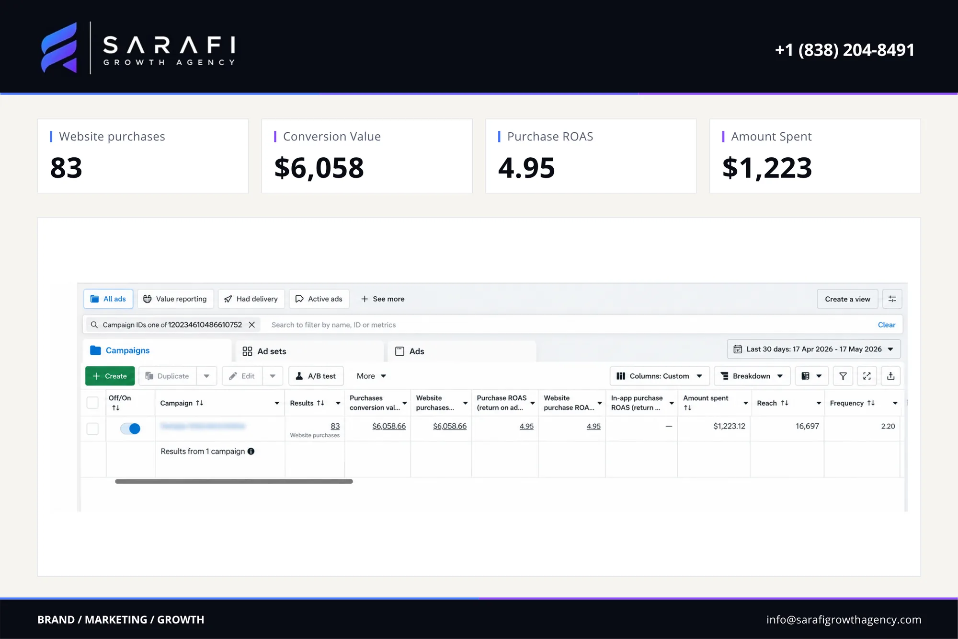This screenshot has height=639, width=958.
Task: Click the Clear link in the search bar
Action: pyautogui.click(x=887, y=325)
